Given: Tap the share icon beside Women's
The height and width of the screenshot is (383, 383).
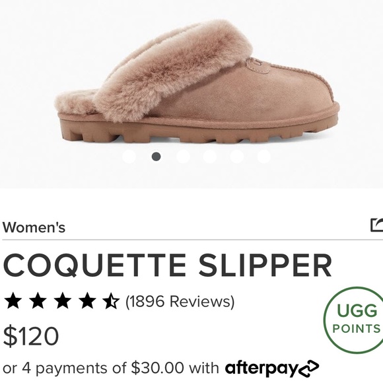Looking at the screenshot, I should pos(376,225).
